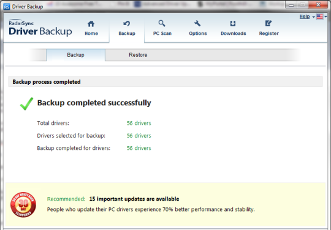This screenshot has width=331, height=230.
Task: Click the Options wrench icon
Action: (197, 23)
